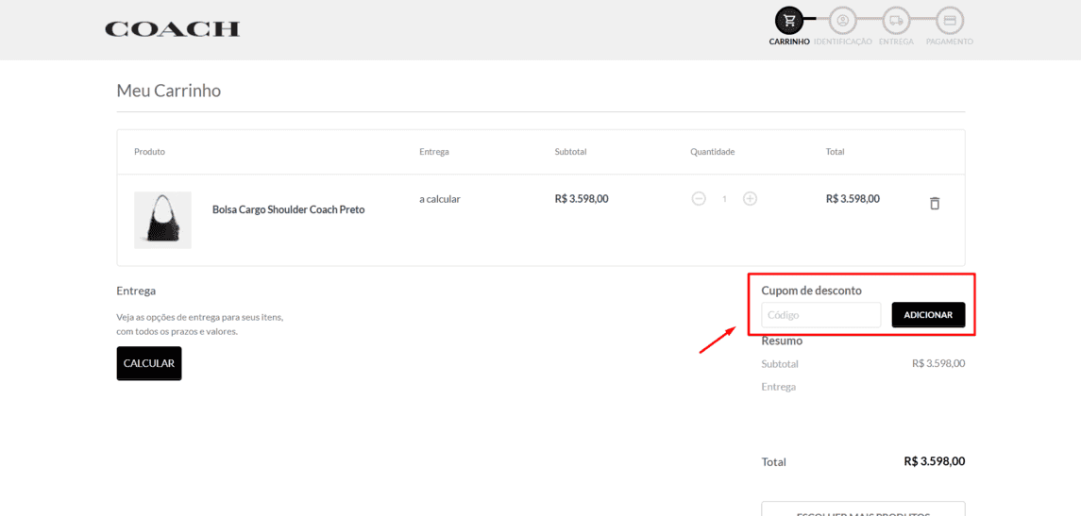Click the quantity value 1
1081x516 pixels.
tap(724, 199)
